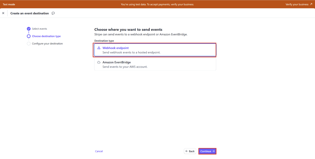Open the feedback speech bubble icon
Screen dimensions: 315x159
tap(53, 13)
